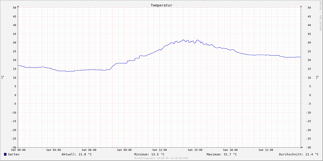
Task: Click the Erstellungszeit timestamp text
Action: coord(161,158)
